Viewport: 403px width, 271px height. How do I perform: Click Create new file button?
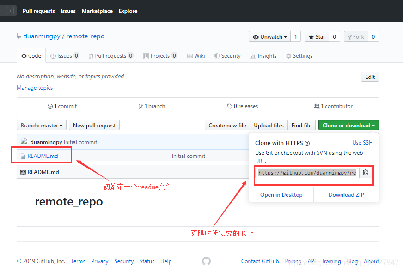pos(227,125)
